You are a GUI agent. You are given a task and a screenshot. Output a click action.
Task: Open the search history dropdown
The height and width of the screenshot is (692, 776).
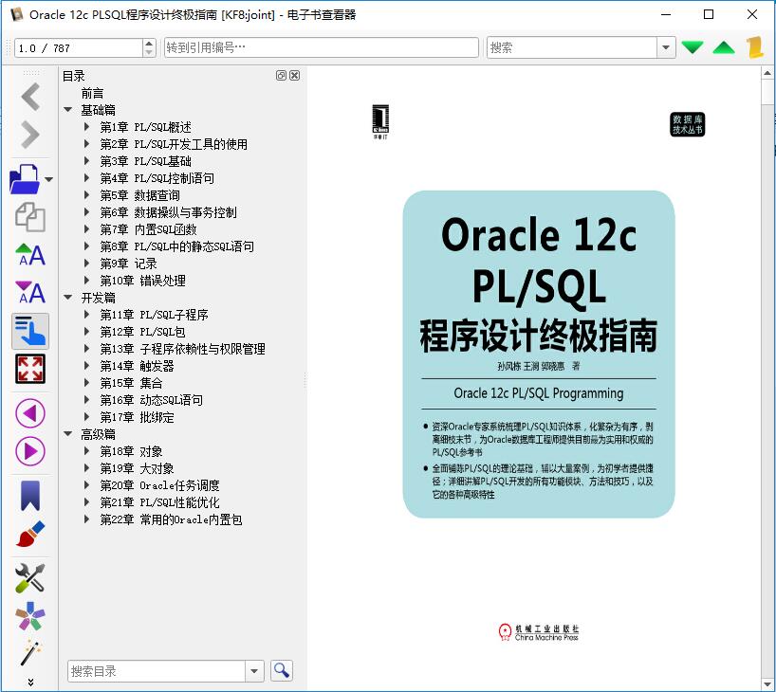[x=666, y=47]
